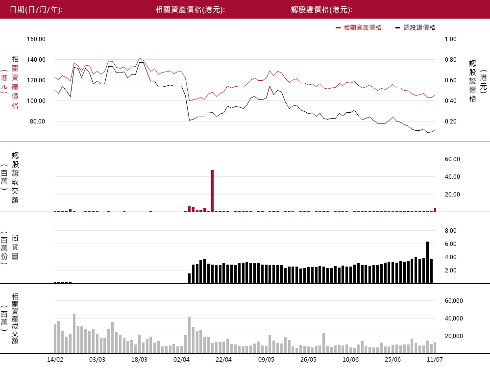The height and width of the screenshot is (368, 490).
Task: Select the 10/06 date axis label
Action: pyautogui.click(x=351, y=360)
